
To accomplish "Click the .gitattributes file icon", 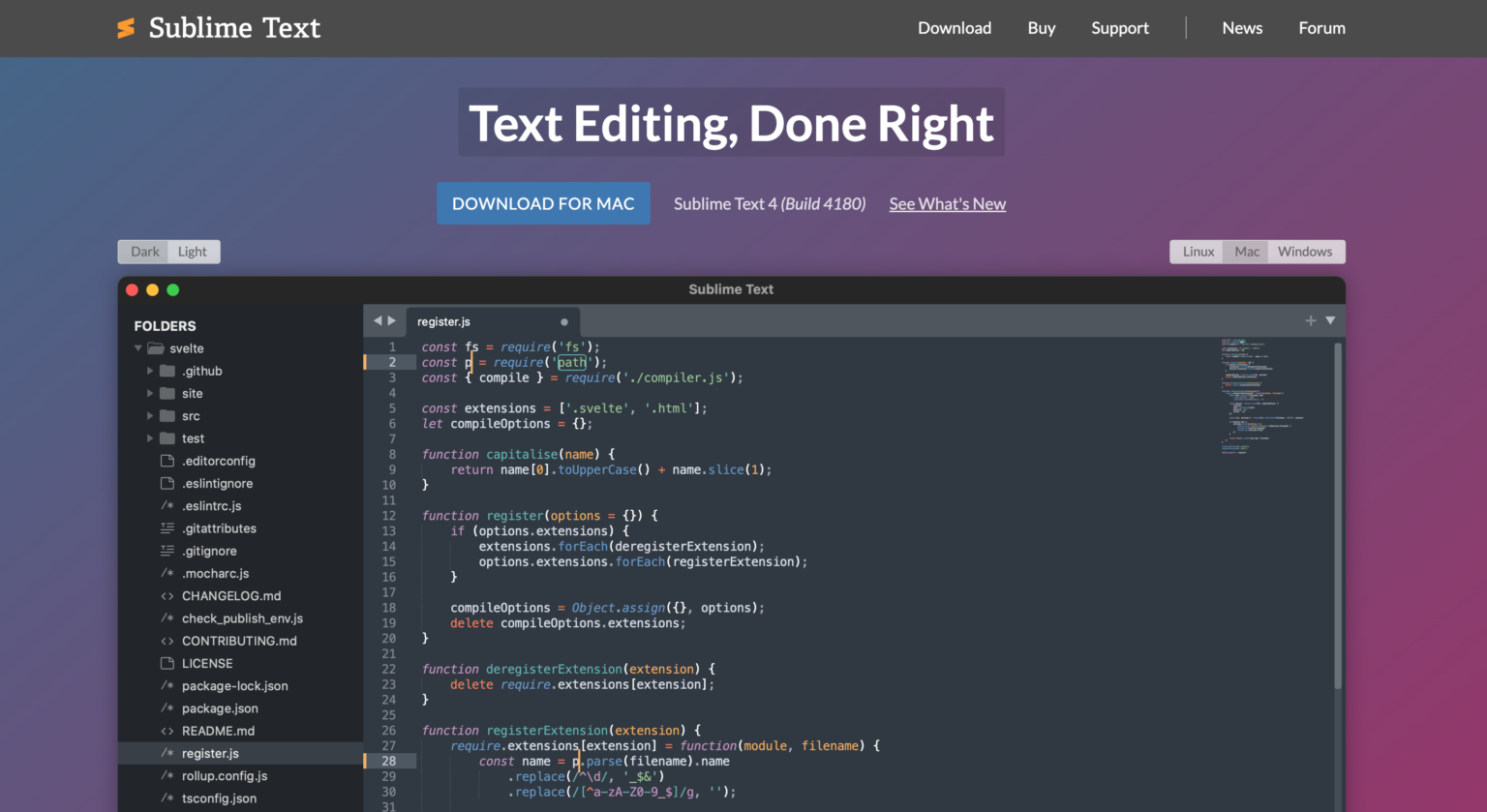I will pyautogui.click(x=167, y=527).
